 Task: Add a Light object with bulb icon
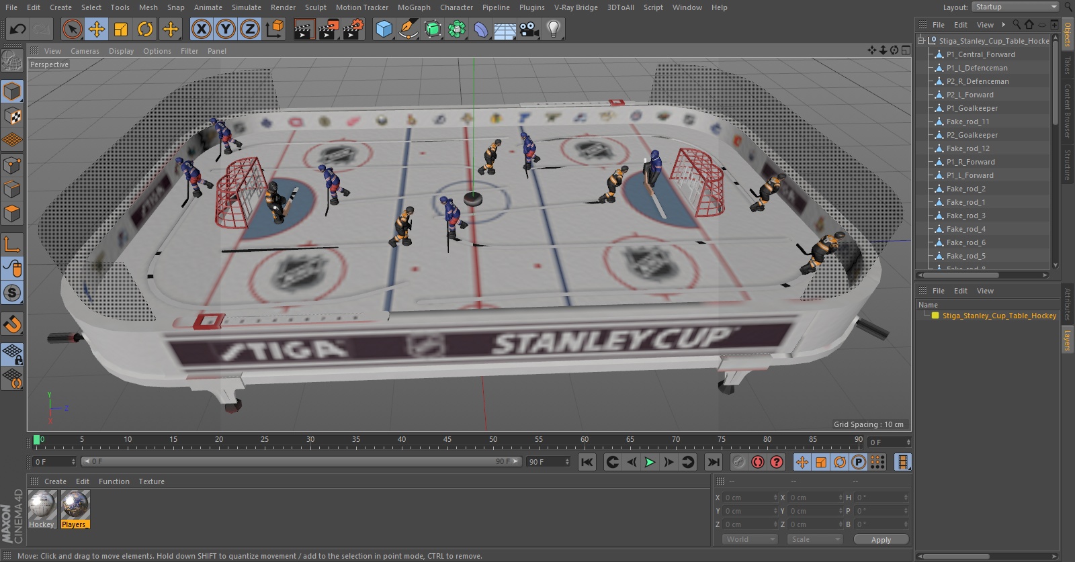(553, 29)
